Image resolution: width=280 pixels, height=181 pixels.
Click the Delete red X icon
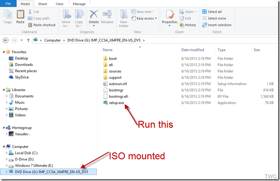coord(94,14)
